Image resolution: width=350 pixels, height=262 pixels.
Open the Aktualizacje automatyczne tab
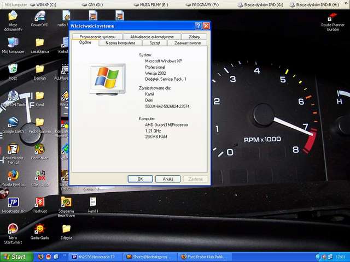tap(152, 37)
